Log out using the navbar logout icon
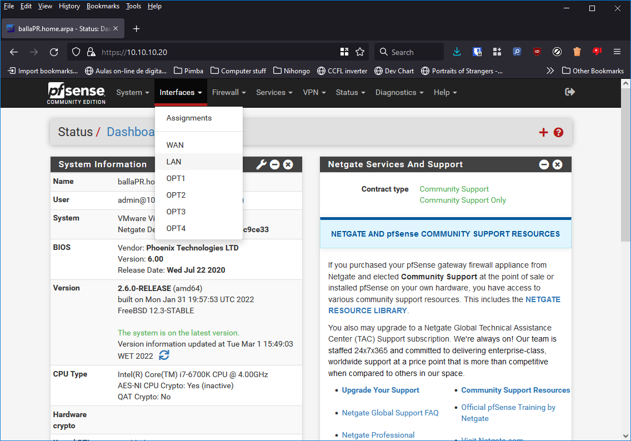The height and width of the screenshot is (441, 631). 570,92
